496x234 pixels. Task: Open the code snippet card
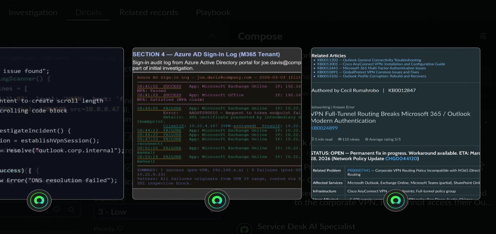(x=62, y=124)
